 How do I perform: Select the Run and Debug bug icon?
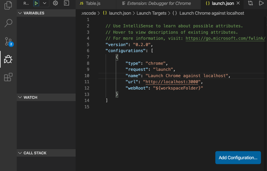[x=8, y=60]
